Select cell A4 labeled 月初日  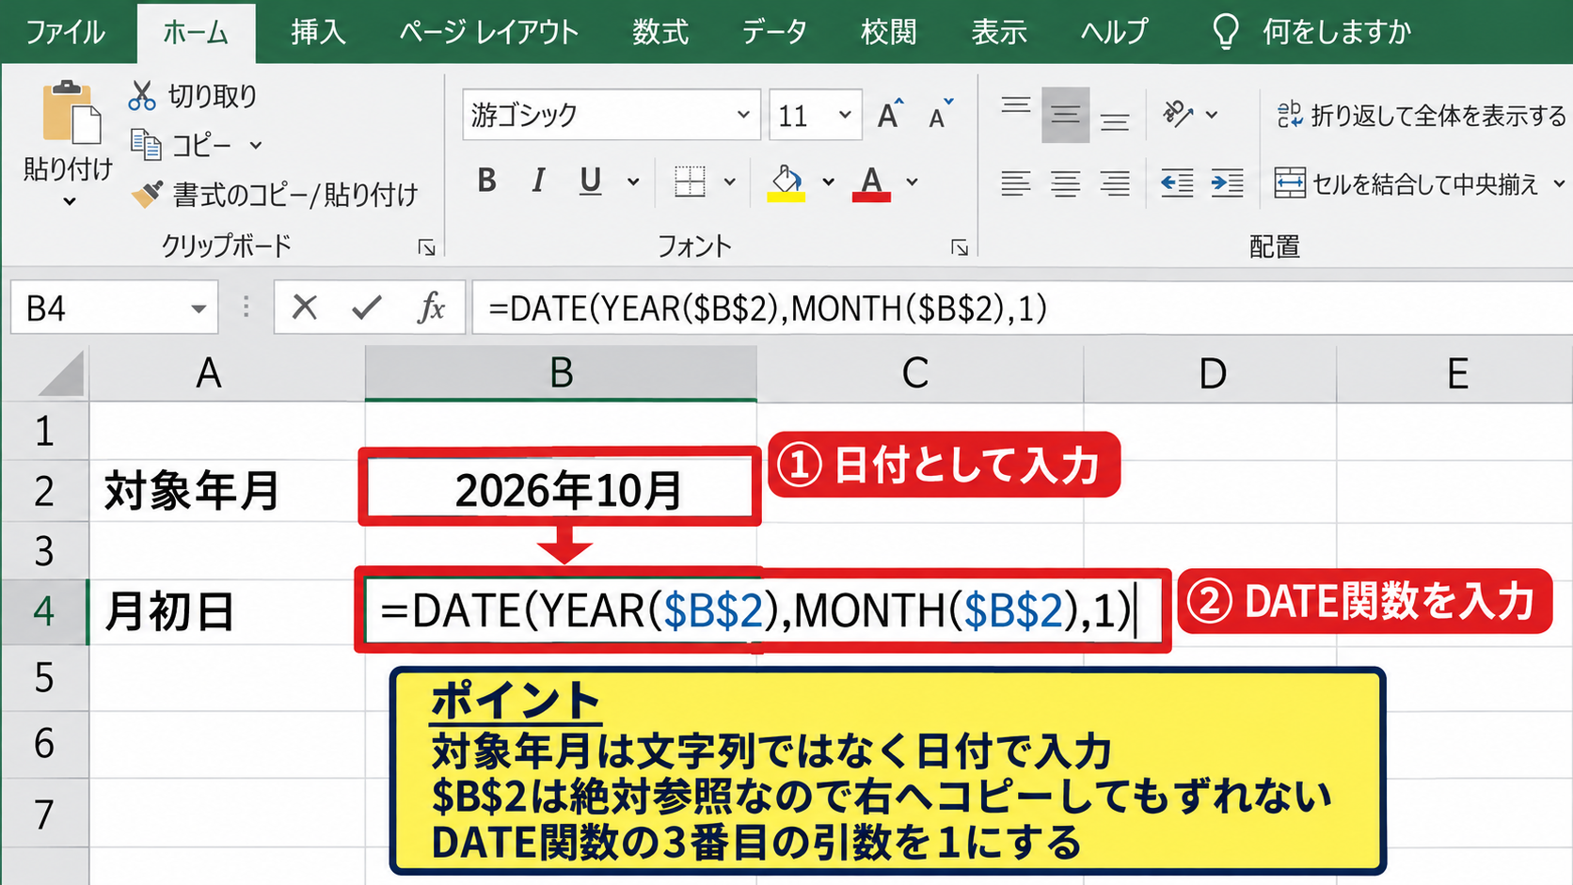pyautogui.click(x=227, y=611)
